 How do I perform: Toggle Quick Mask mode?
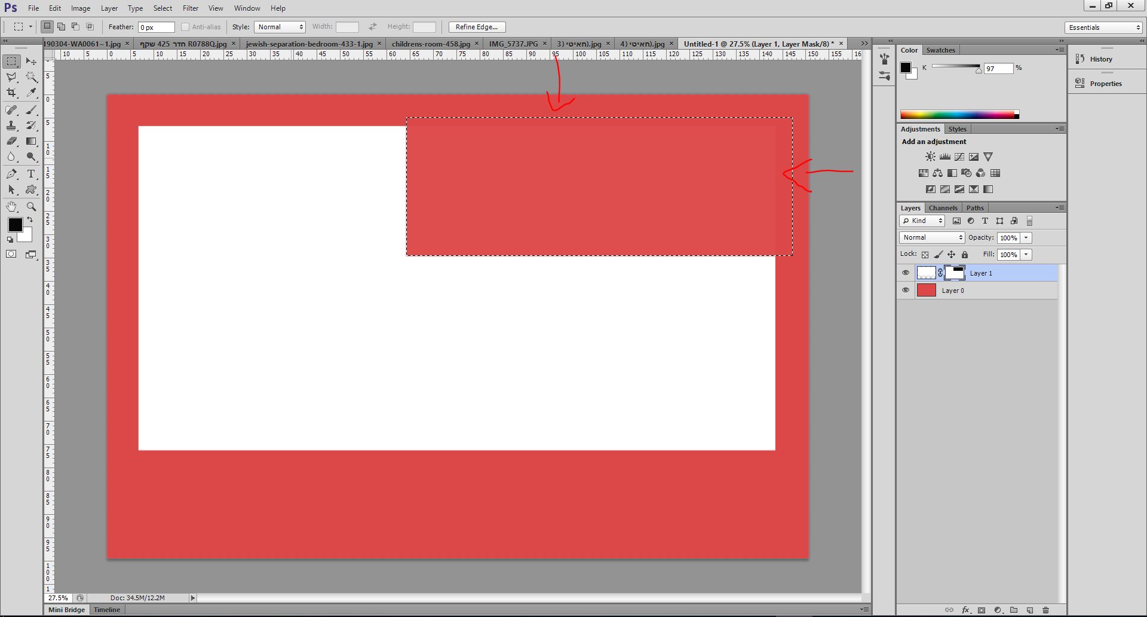(11, 254)
